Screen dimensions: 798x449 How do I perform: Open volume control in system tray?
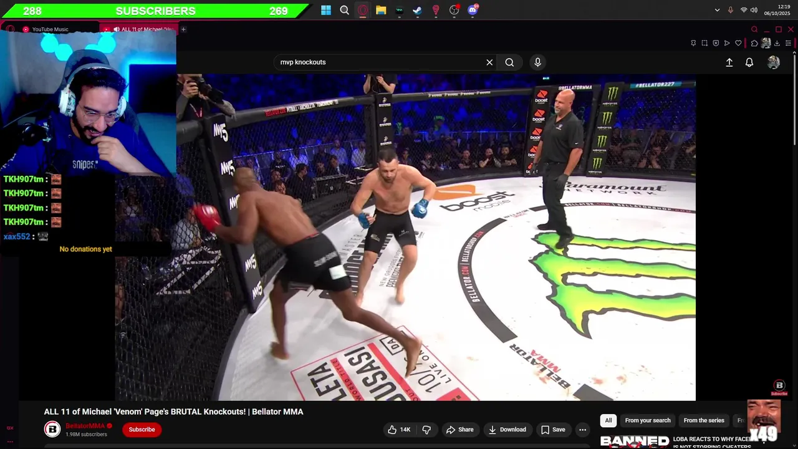pyautogui.click(x=754, y=10)
